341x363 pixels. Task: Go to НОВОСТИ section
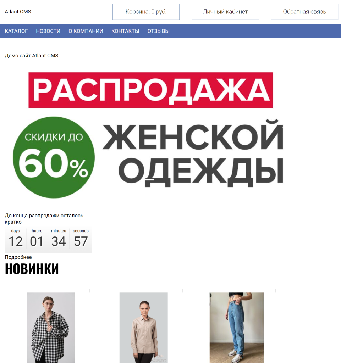click(x=48, y=31)
